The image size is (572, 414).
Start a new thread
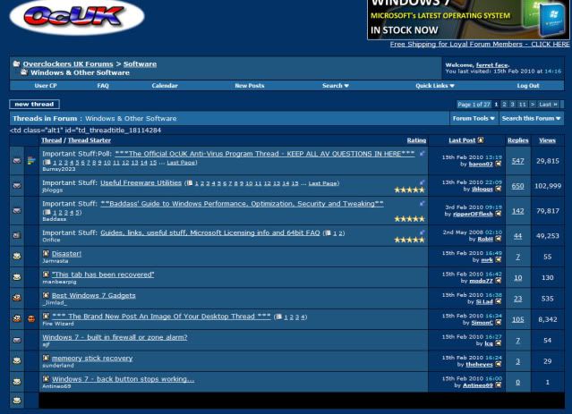[x=34, y=105]
